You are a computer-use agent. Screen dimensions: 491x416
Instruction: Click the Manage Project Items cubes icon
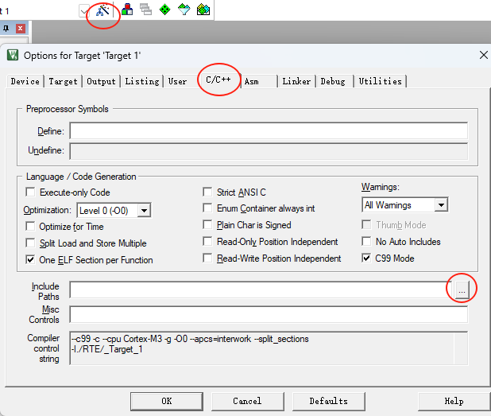point(127,10)
